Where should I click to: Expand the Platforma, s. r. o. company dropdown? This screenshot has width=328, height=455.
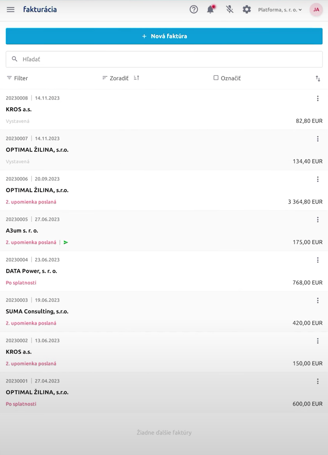coord(280,10)
